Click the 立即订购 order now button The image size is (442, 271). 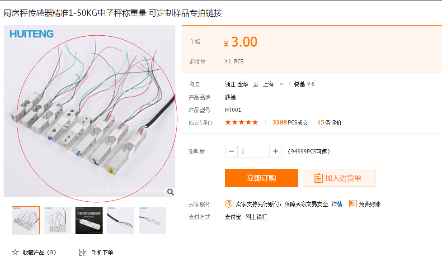point(262,178)
